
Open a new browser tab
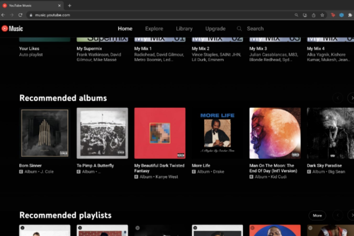69,6
